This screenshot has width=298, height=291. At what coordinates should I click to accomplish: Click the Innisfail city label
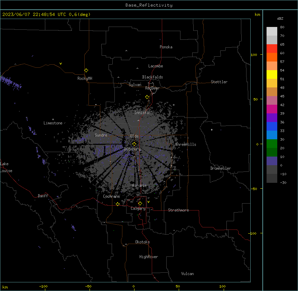pos(143,113)
